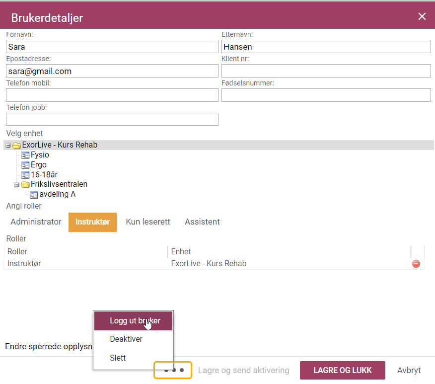This screenshot has height=384, width=435.
Task: Open the three-dots more options button
Action: click(173, 370)
